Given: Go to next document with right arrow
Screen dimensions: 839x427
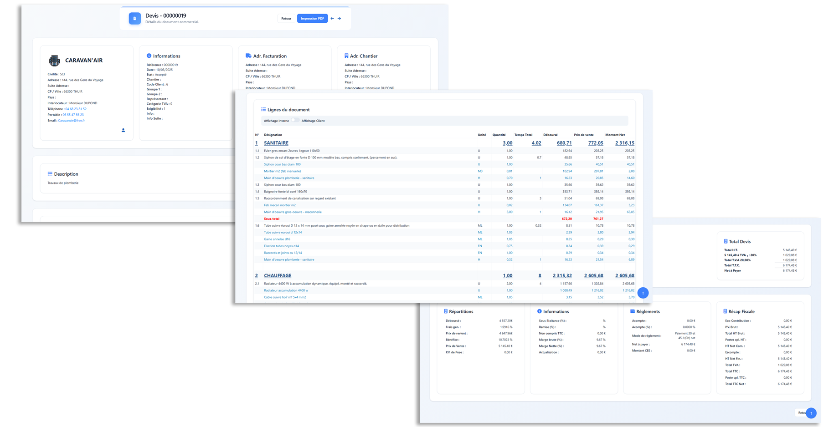Looking at the screenshot, I should pos(340,19).
